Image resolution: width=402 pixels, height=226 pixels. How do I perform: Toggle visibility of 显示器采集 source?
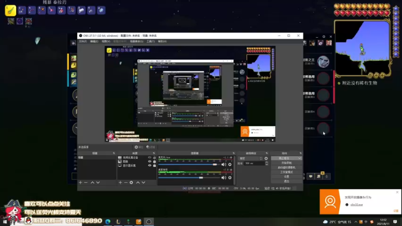coord(150,166)
